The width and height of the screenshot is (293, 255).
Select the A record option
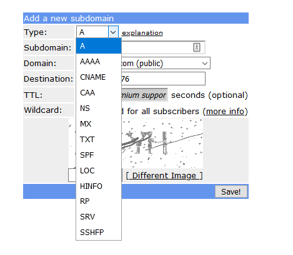pyautogui.click(x=99, y=46)
